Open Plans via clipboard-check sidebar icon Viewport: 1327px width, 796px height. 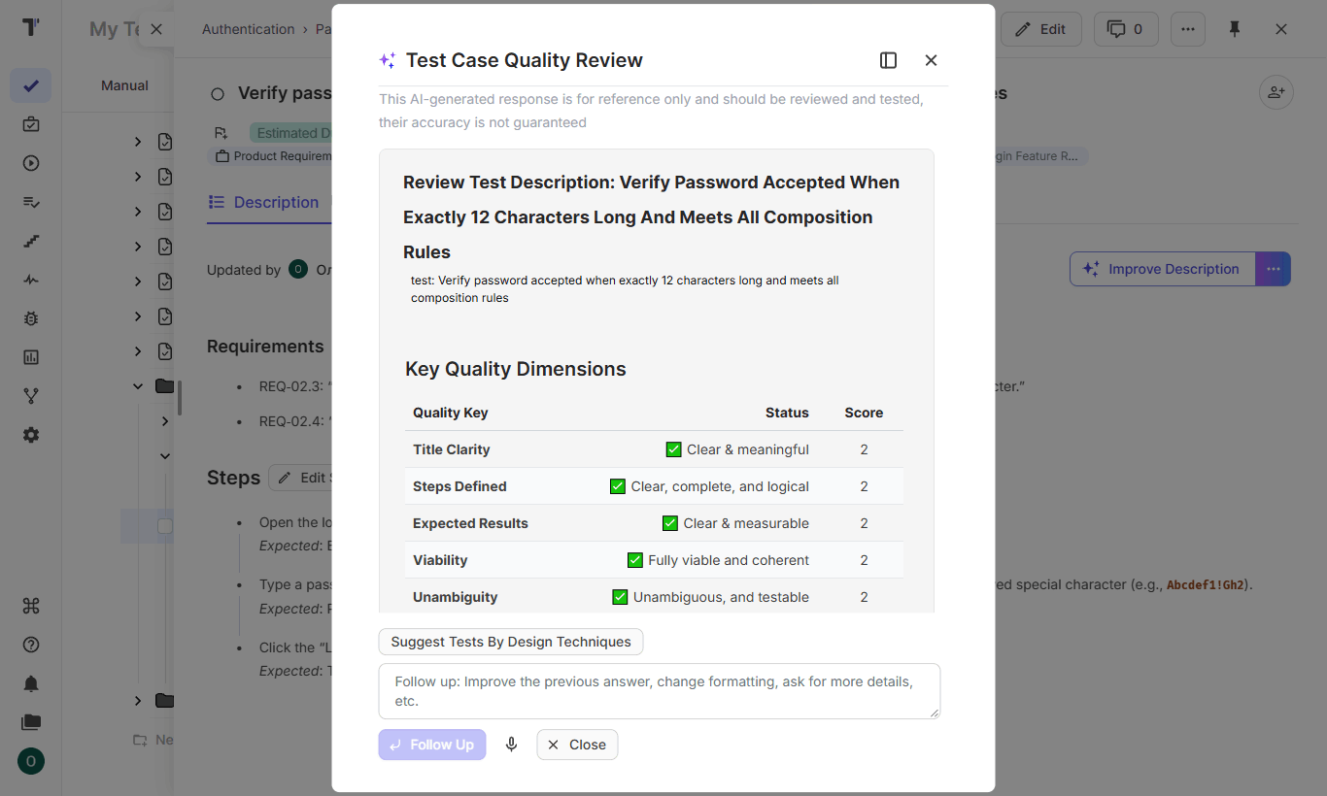(x=31, y=124)
